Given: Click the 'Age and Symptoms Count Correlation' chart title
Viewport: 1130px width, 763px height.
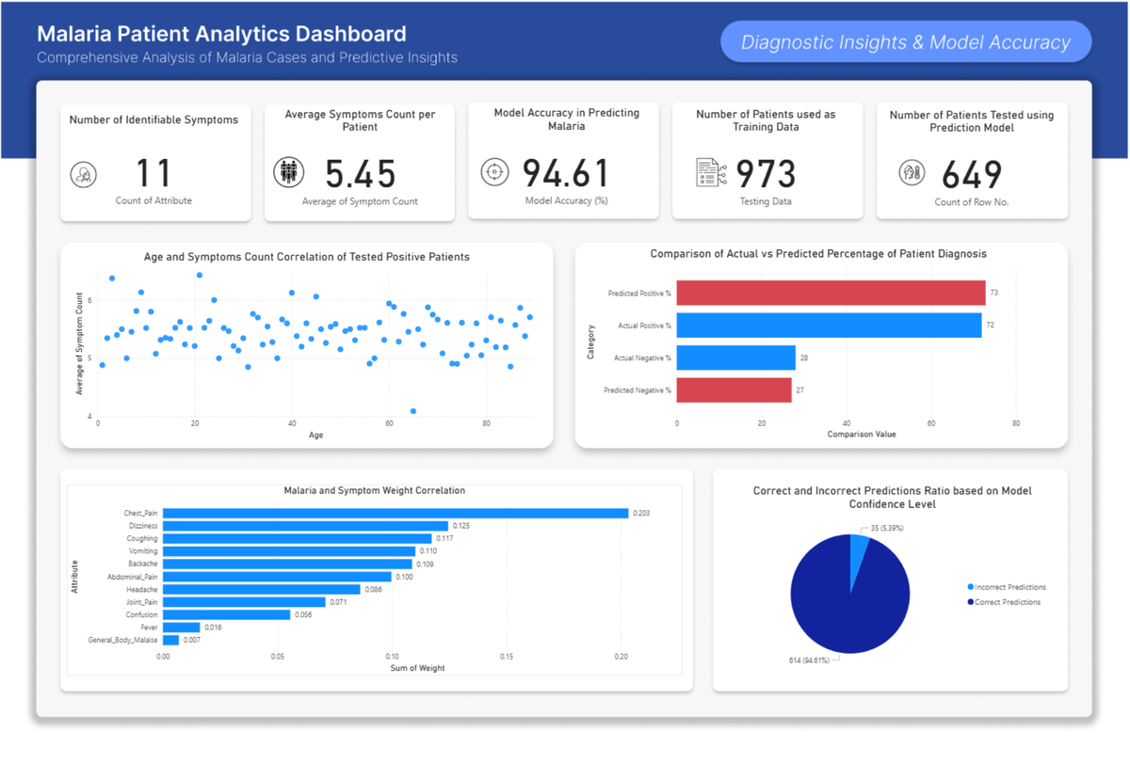Looking at the screenshot, I should 306,257.
